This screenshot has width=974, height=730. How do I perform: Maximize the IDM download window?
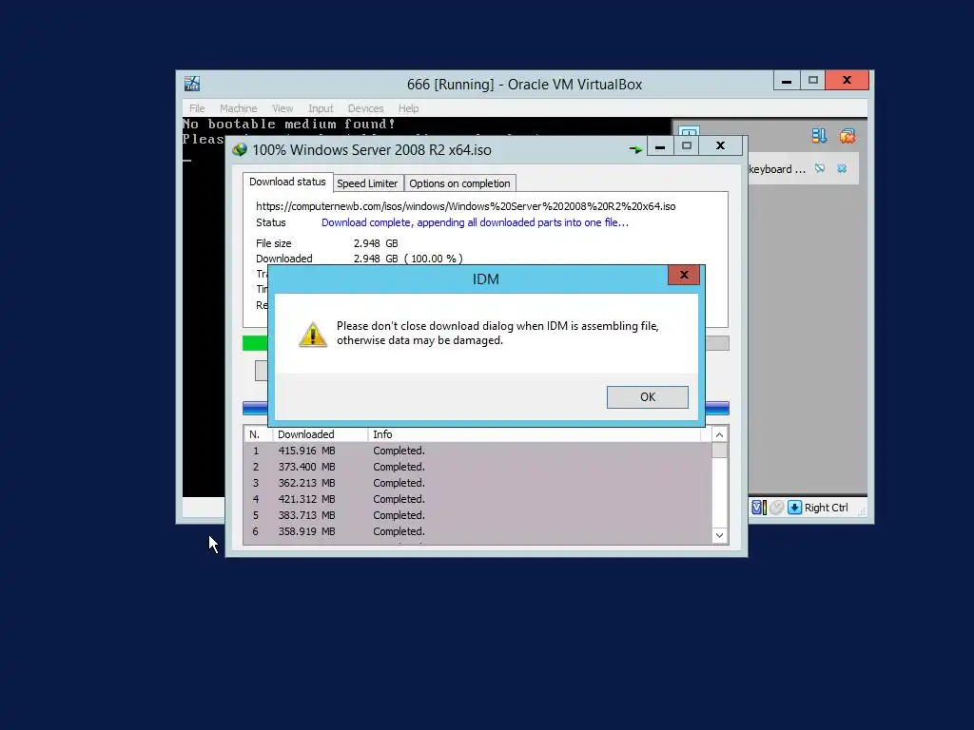pyautogui.click(x=687, y=145)
